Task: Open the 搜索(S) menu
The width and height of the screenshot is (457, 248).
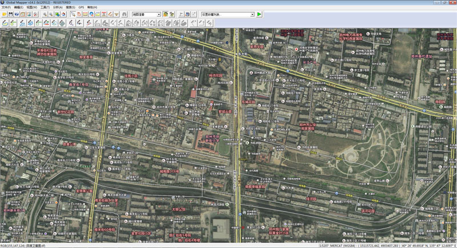Action: tap(70, 7)
